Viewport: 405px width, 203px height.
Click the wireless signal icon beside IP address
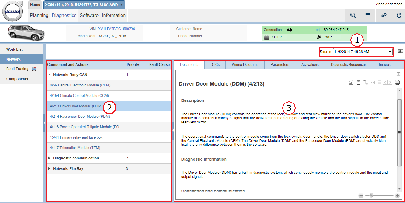[318, 30]
